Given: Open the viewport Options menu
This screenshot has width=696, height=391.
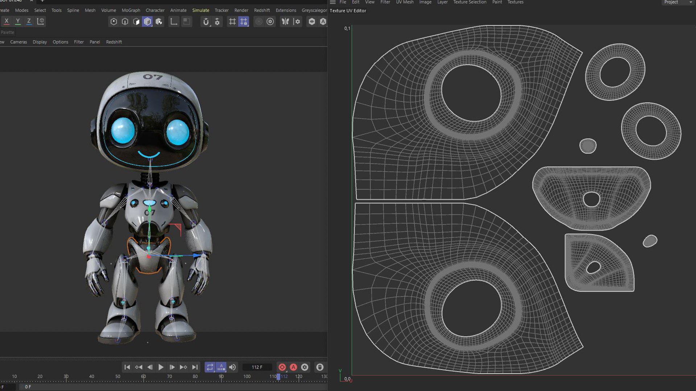Looking at the screenshot, I should click(60, 42).
